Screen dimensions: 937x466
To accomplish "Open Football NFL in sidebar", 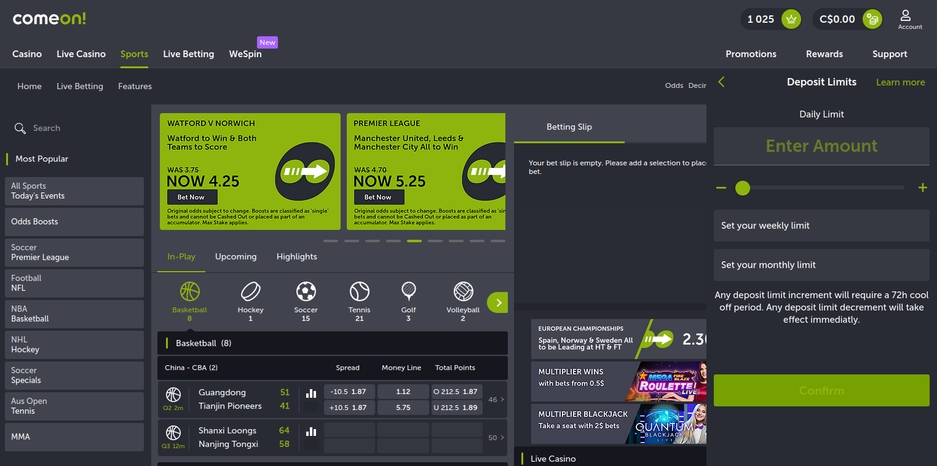I will (74, 283).
